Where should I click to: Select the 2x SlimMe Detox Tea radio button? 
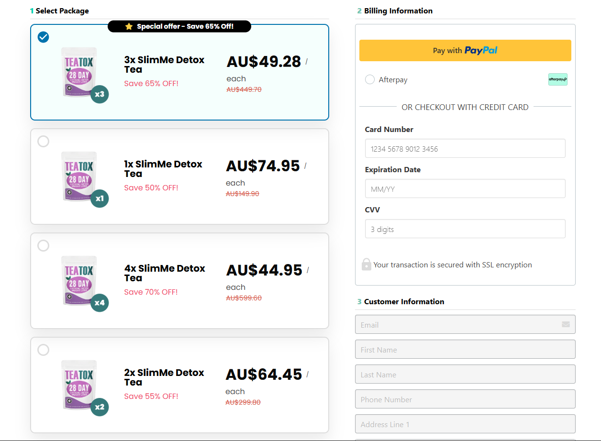pos(44,350)
